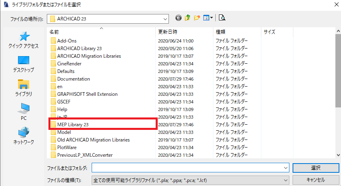Click the folder icon beside GSCEF
Image resolution: width=341 pixels, height=186 pixels.
[53, 102]
